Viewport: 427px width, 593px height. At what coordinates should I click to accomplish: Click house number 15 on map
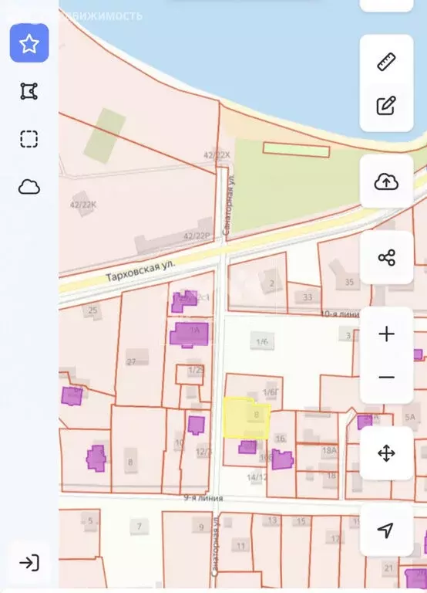[301, 521]
